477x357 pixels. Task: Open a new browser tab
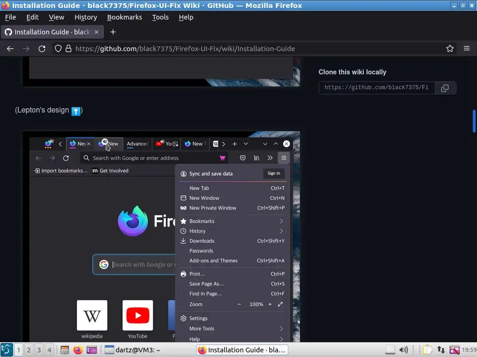coord(113,32)
